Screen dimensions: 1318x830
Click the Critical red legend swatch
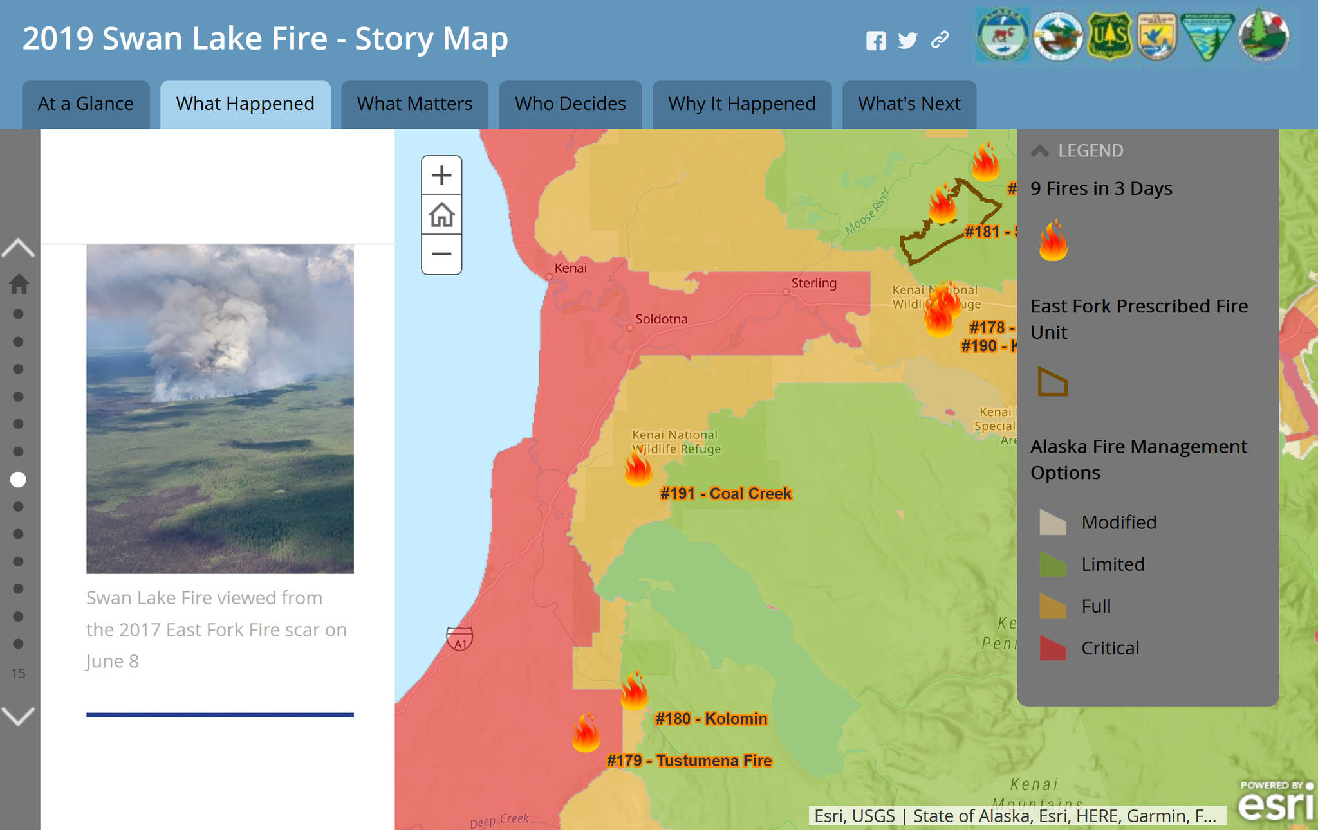pos(1053,648)
